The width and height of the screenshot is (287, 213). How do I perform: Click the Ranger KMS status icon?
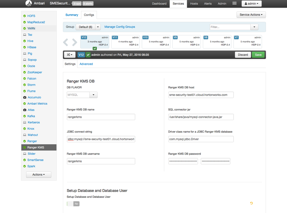(x=24, y=147)
